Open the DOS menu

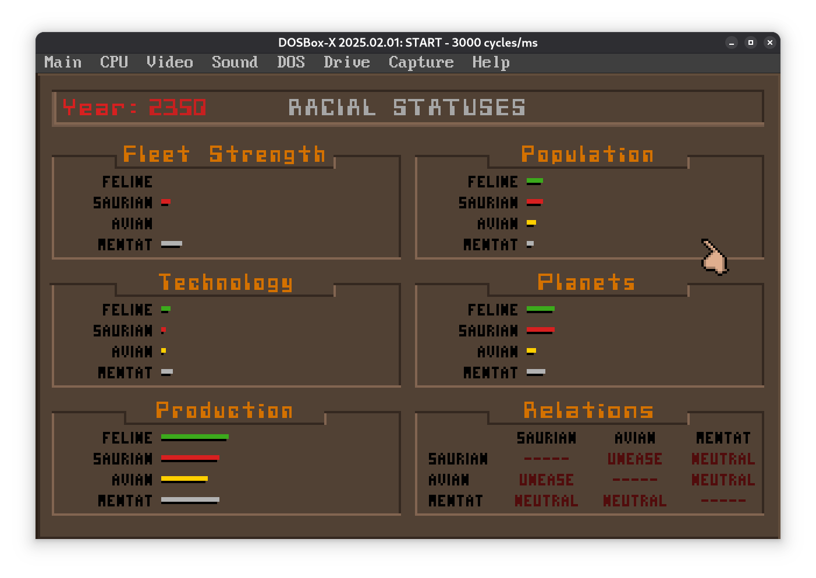click(290, 62)
